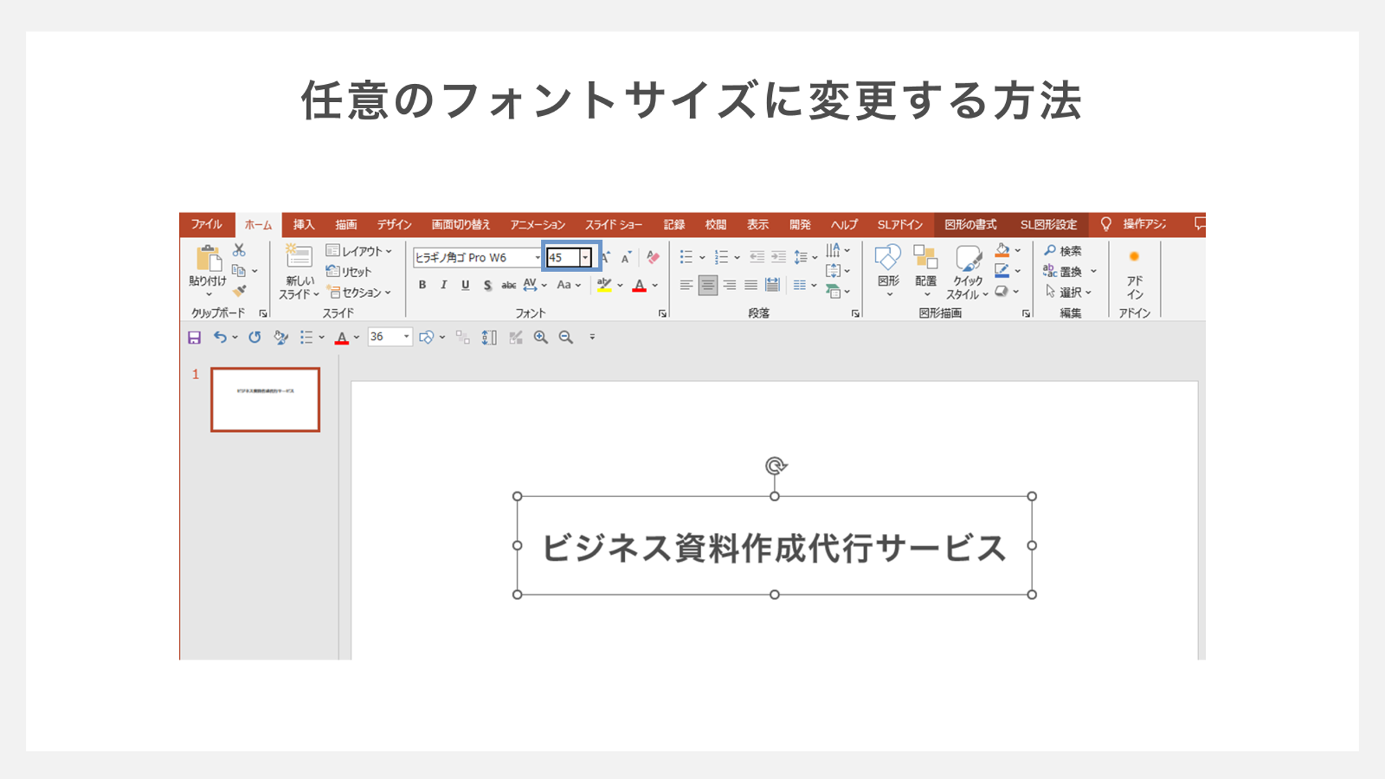Switch to the スライド ショー tab
Viewport: 1385px width, 779px height.
point(613,224)
